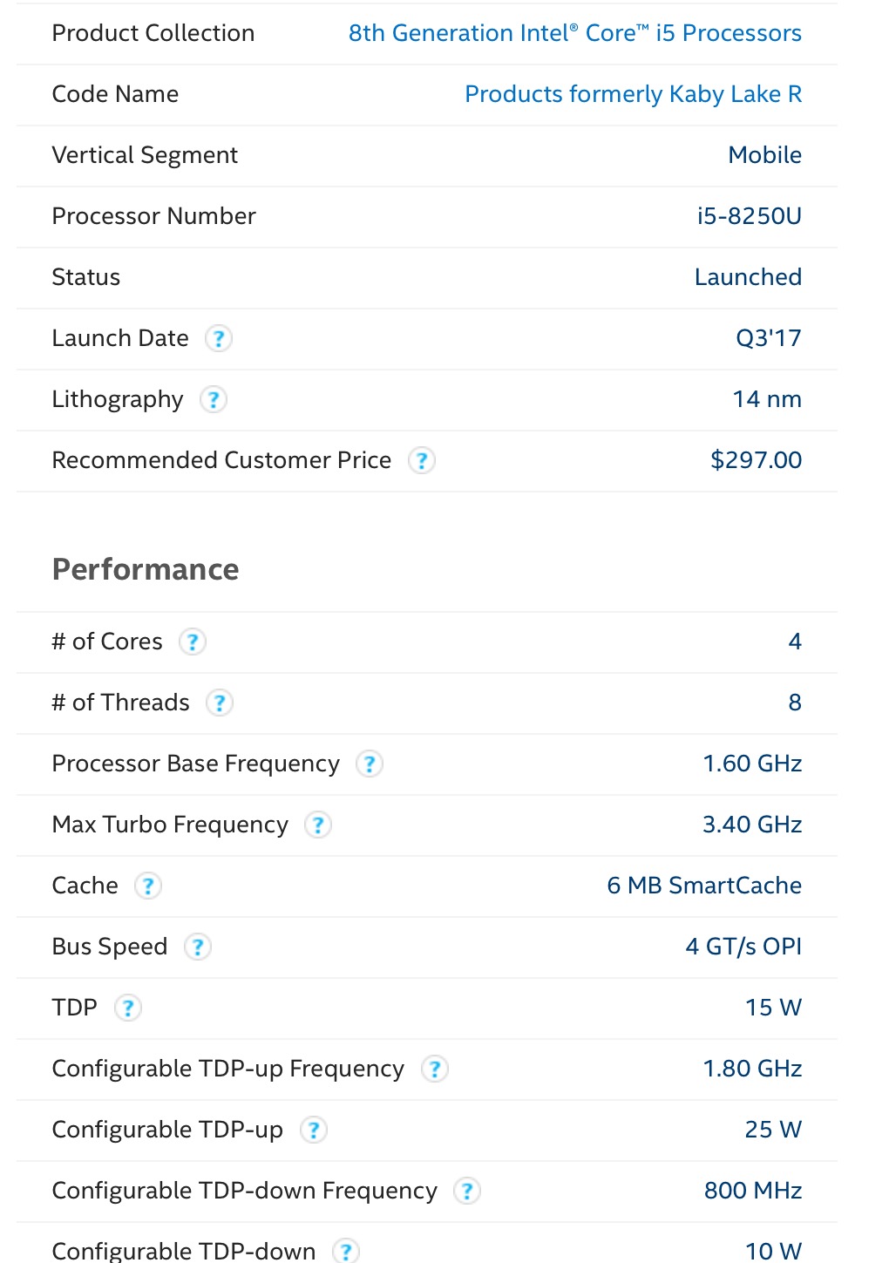The height and width of the screenshot is (1263, 889).
Task: Click the Lithography question mark icon
Action: [x=214, y=399]
